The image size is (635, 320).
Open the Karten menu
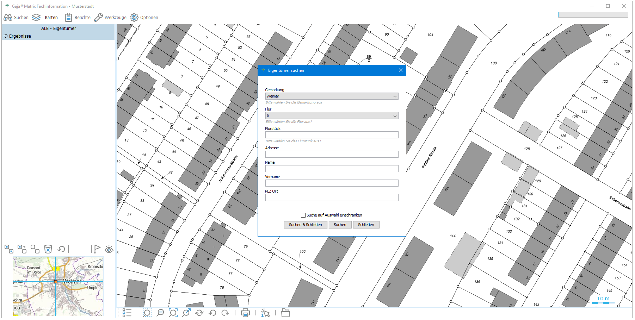(x=45, y=17)
